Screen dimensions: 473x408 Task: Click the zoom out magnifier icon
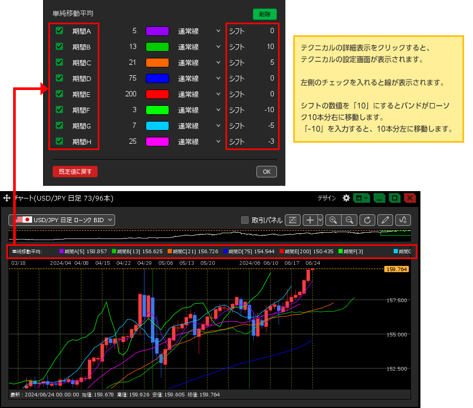pos(349,220)
